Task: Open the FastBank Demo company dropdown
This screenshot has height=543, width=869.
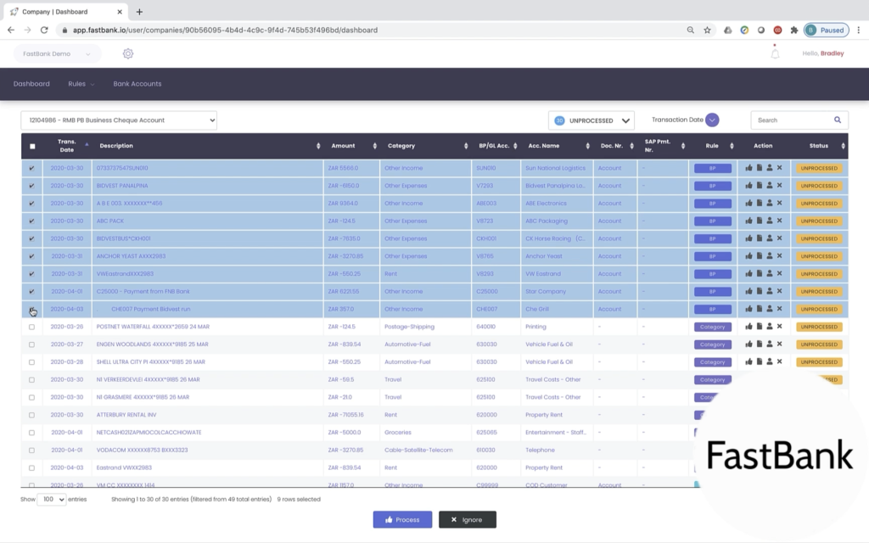Action: [57, 53]
